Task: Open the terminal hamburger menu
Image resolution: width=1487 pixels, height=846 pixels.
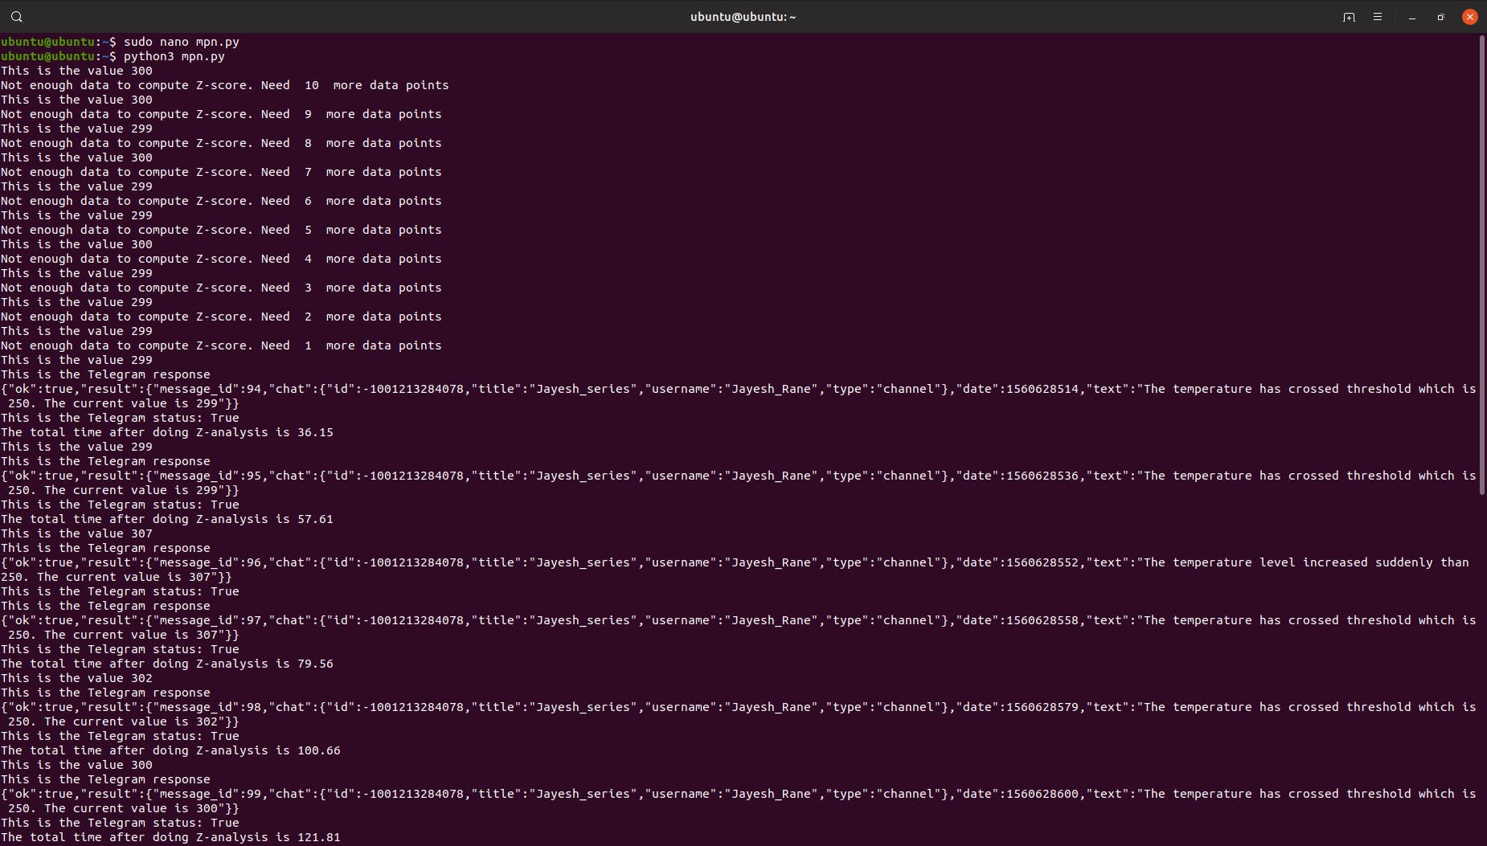Action: click(x=1378, y=17)
